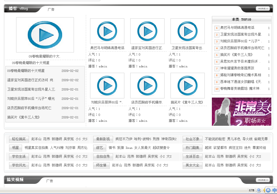Click the MORE button in 播客 vBlog header
Screen dimensions: 277x194
[263, 9]
